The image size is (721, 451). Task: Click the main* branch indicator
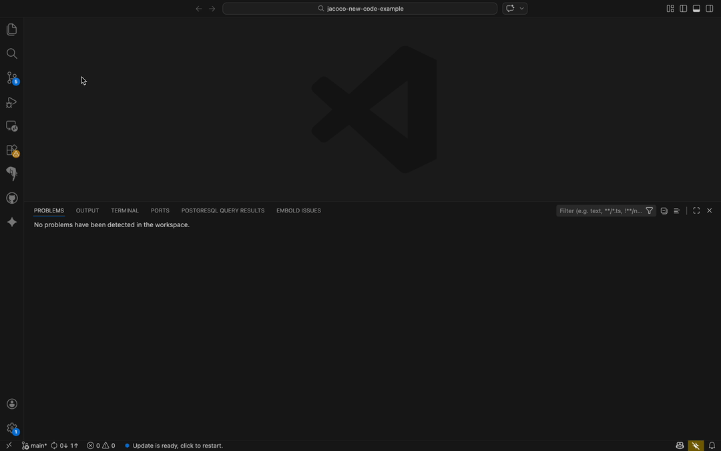point(34,445)
